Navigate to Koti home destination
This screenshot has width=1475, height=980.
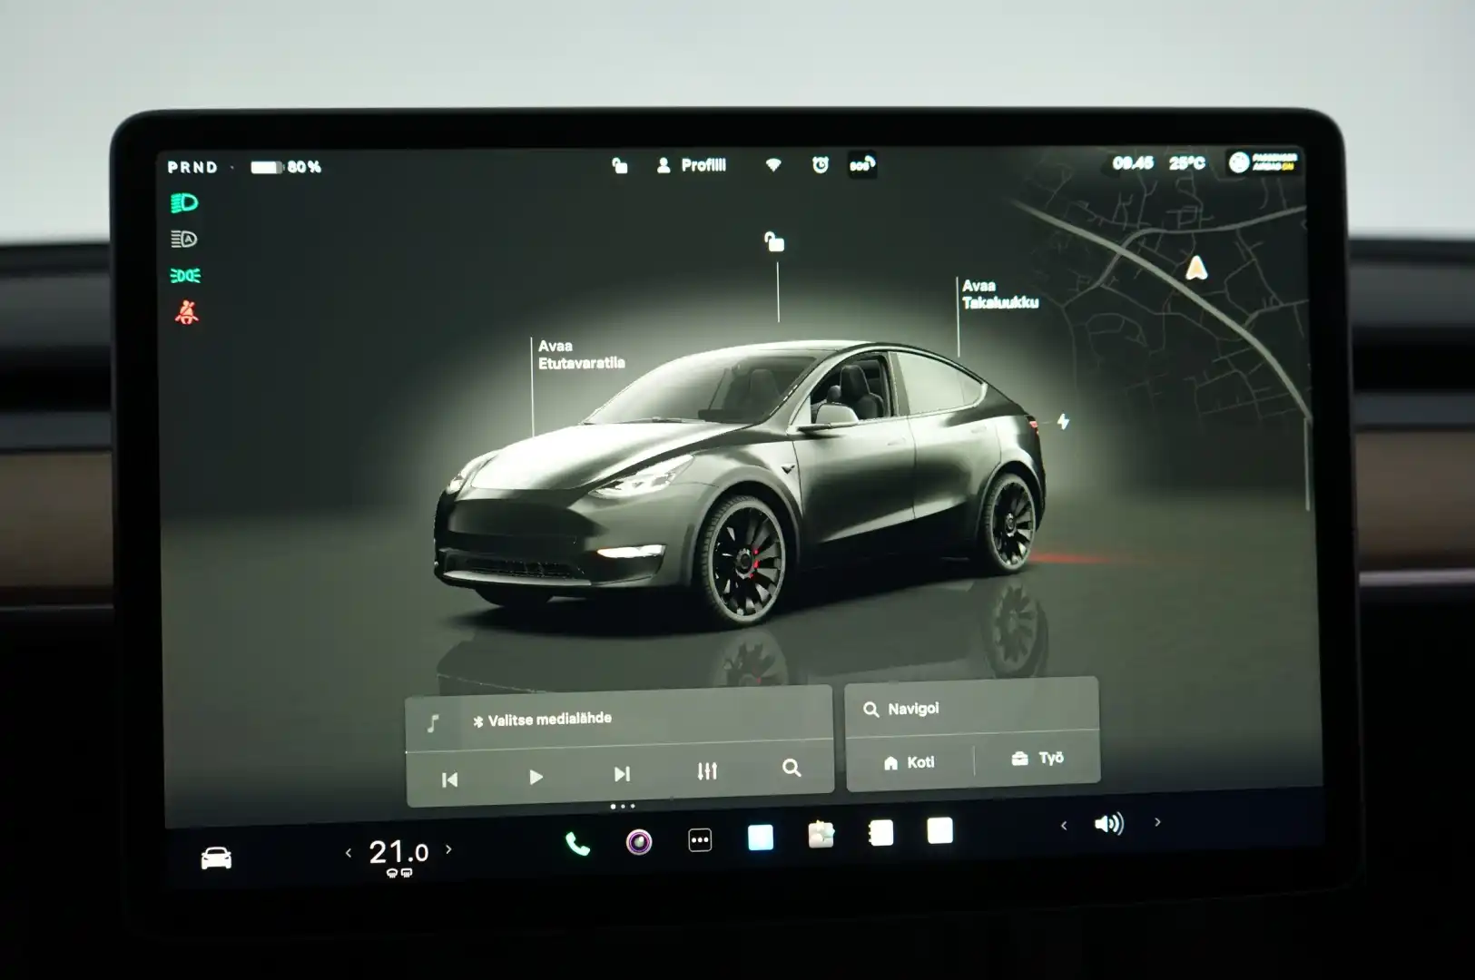point(909,762)
